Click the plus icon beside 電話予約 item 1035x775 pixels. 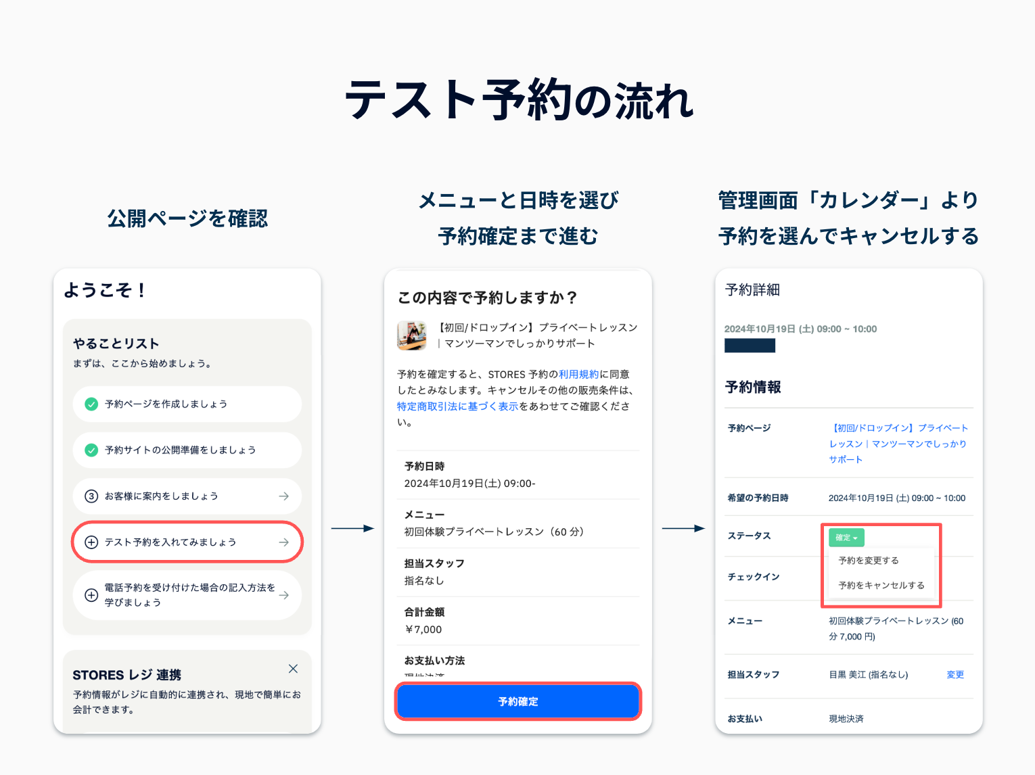[91, 595]
